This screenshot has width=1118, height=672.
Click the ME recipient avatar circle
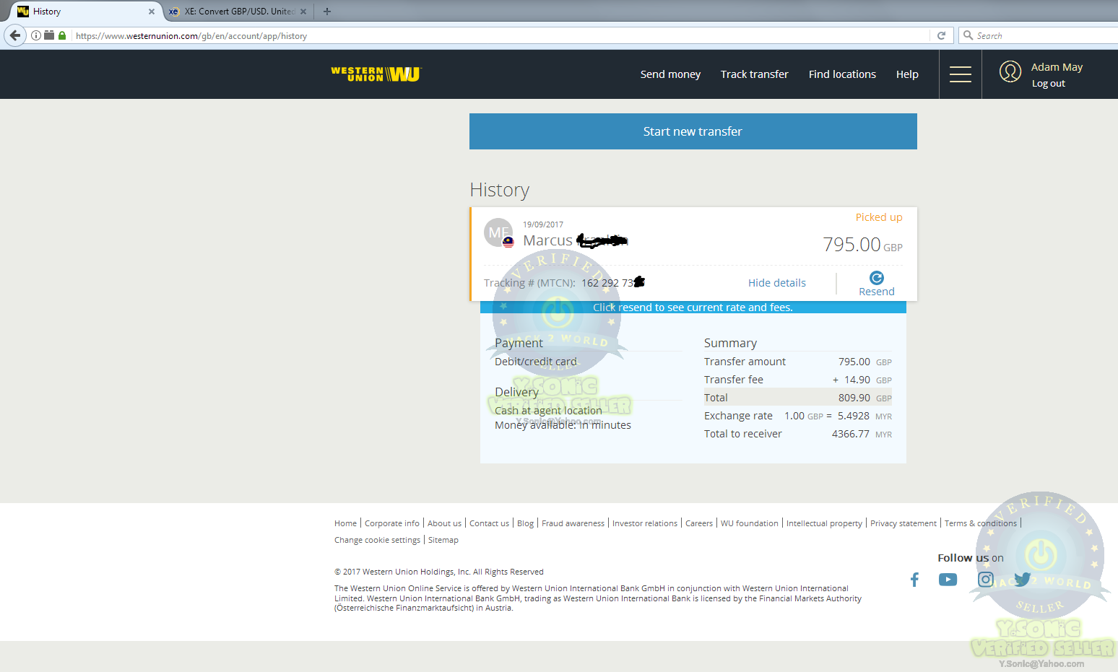pos(498,232)
